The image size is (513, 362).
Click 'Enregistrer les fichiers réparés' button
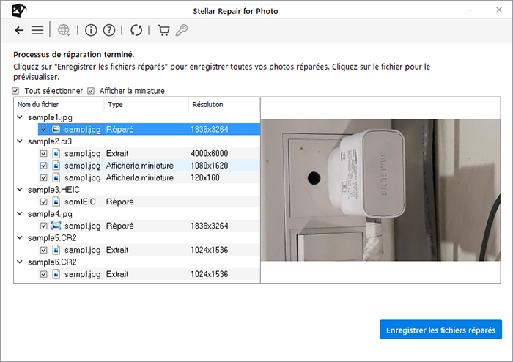(x=441, y=329)
